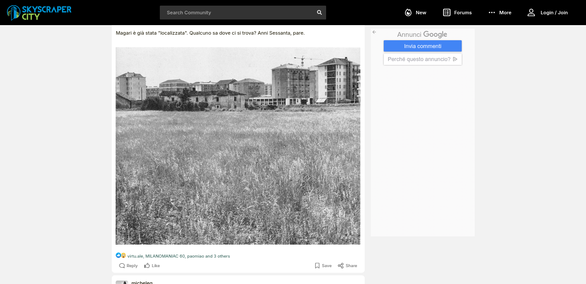
Task: Click the search magnifier icon
Action: 319,13
